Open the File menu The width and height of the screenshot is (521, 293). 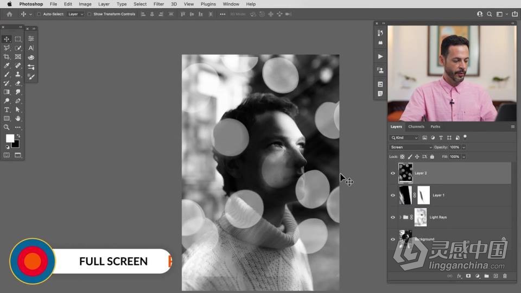click(54, 4)
